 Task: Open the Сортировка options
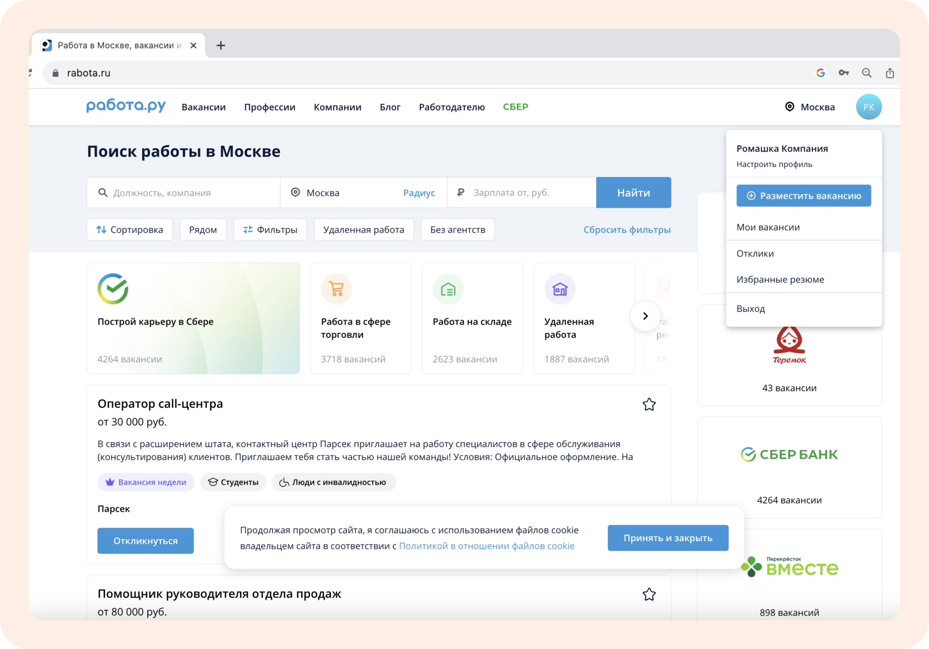129,229
